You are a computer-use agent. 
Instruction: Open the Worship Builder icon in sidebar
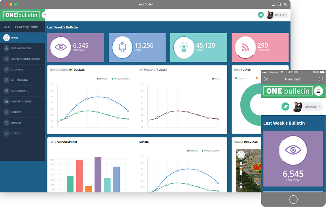(x=6, y=48)
